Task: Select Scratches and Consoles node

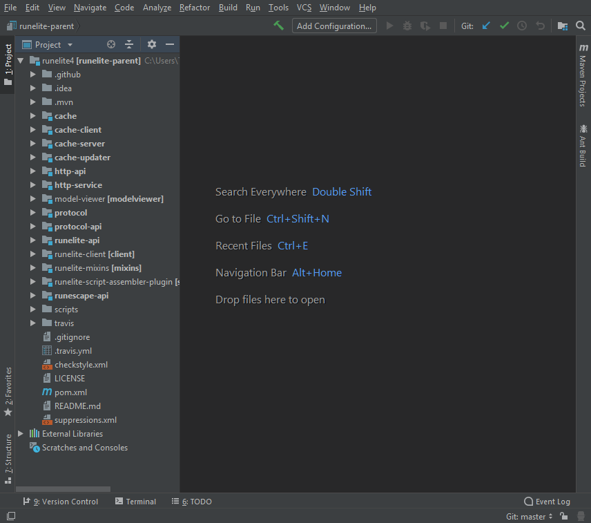Action: (x=84, y=448)
